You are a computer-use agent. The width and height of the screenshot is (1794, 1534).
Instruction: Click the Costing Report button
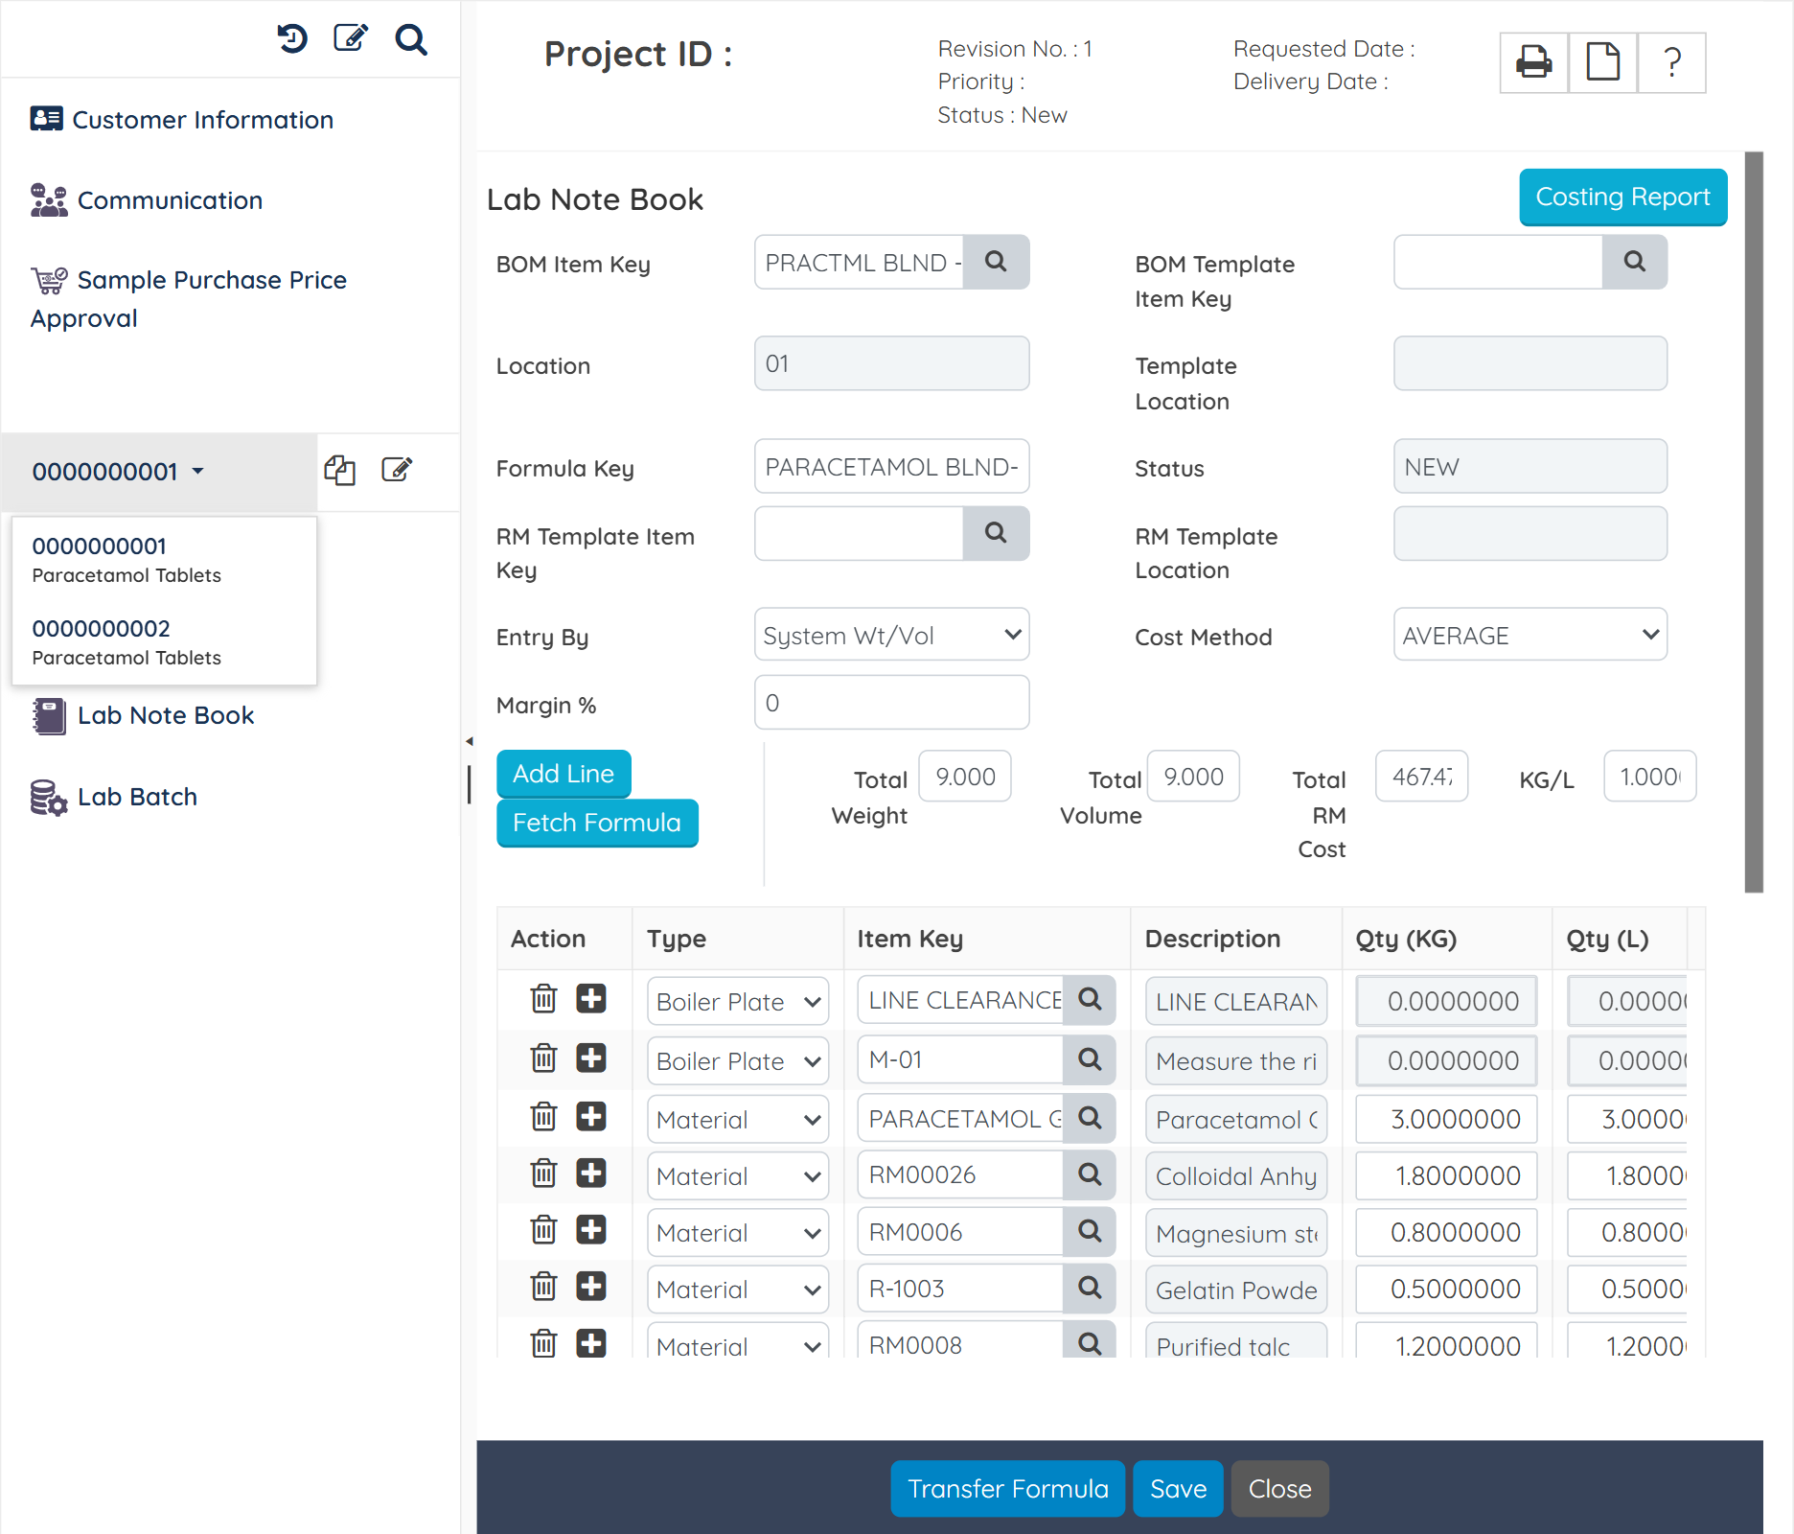(1622, 197)
